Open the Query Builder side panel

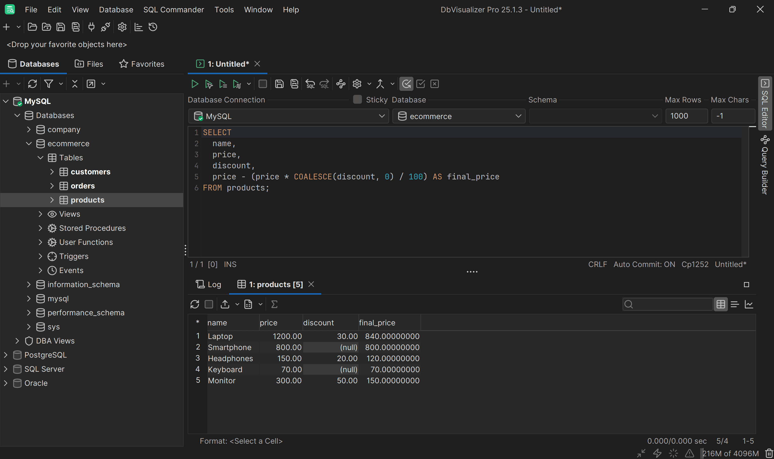click(765, 166)
